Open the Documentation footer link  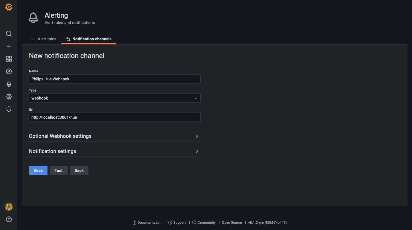[147, 223]
